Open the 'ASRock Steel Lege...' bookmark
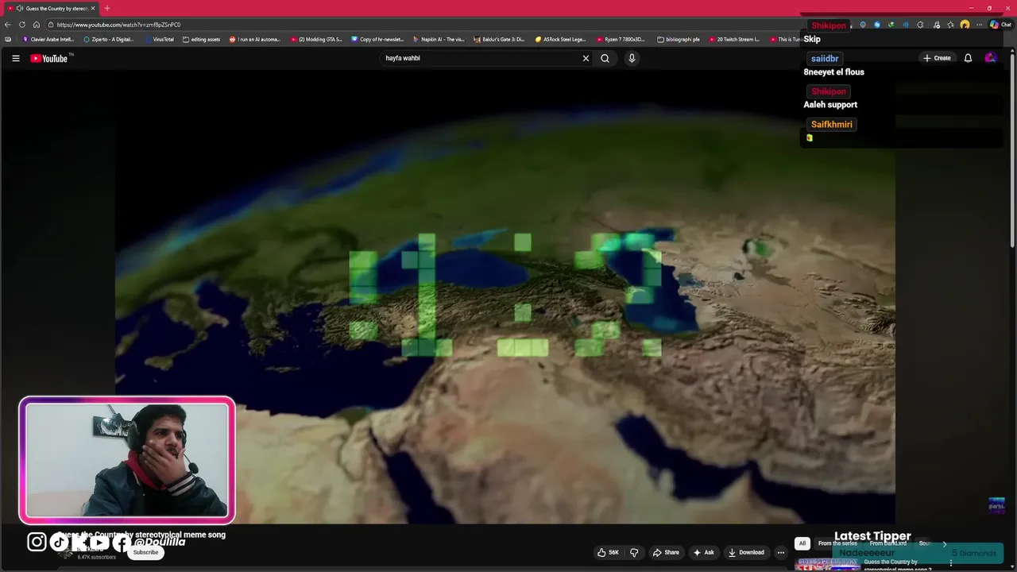Viewport: 1017px width, 572px height. click(560, 39)
